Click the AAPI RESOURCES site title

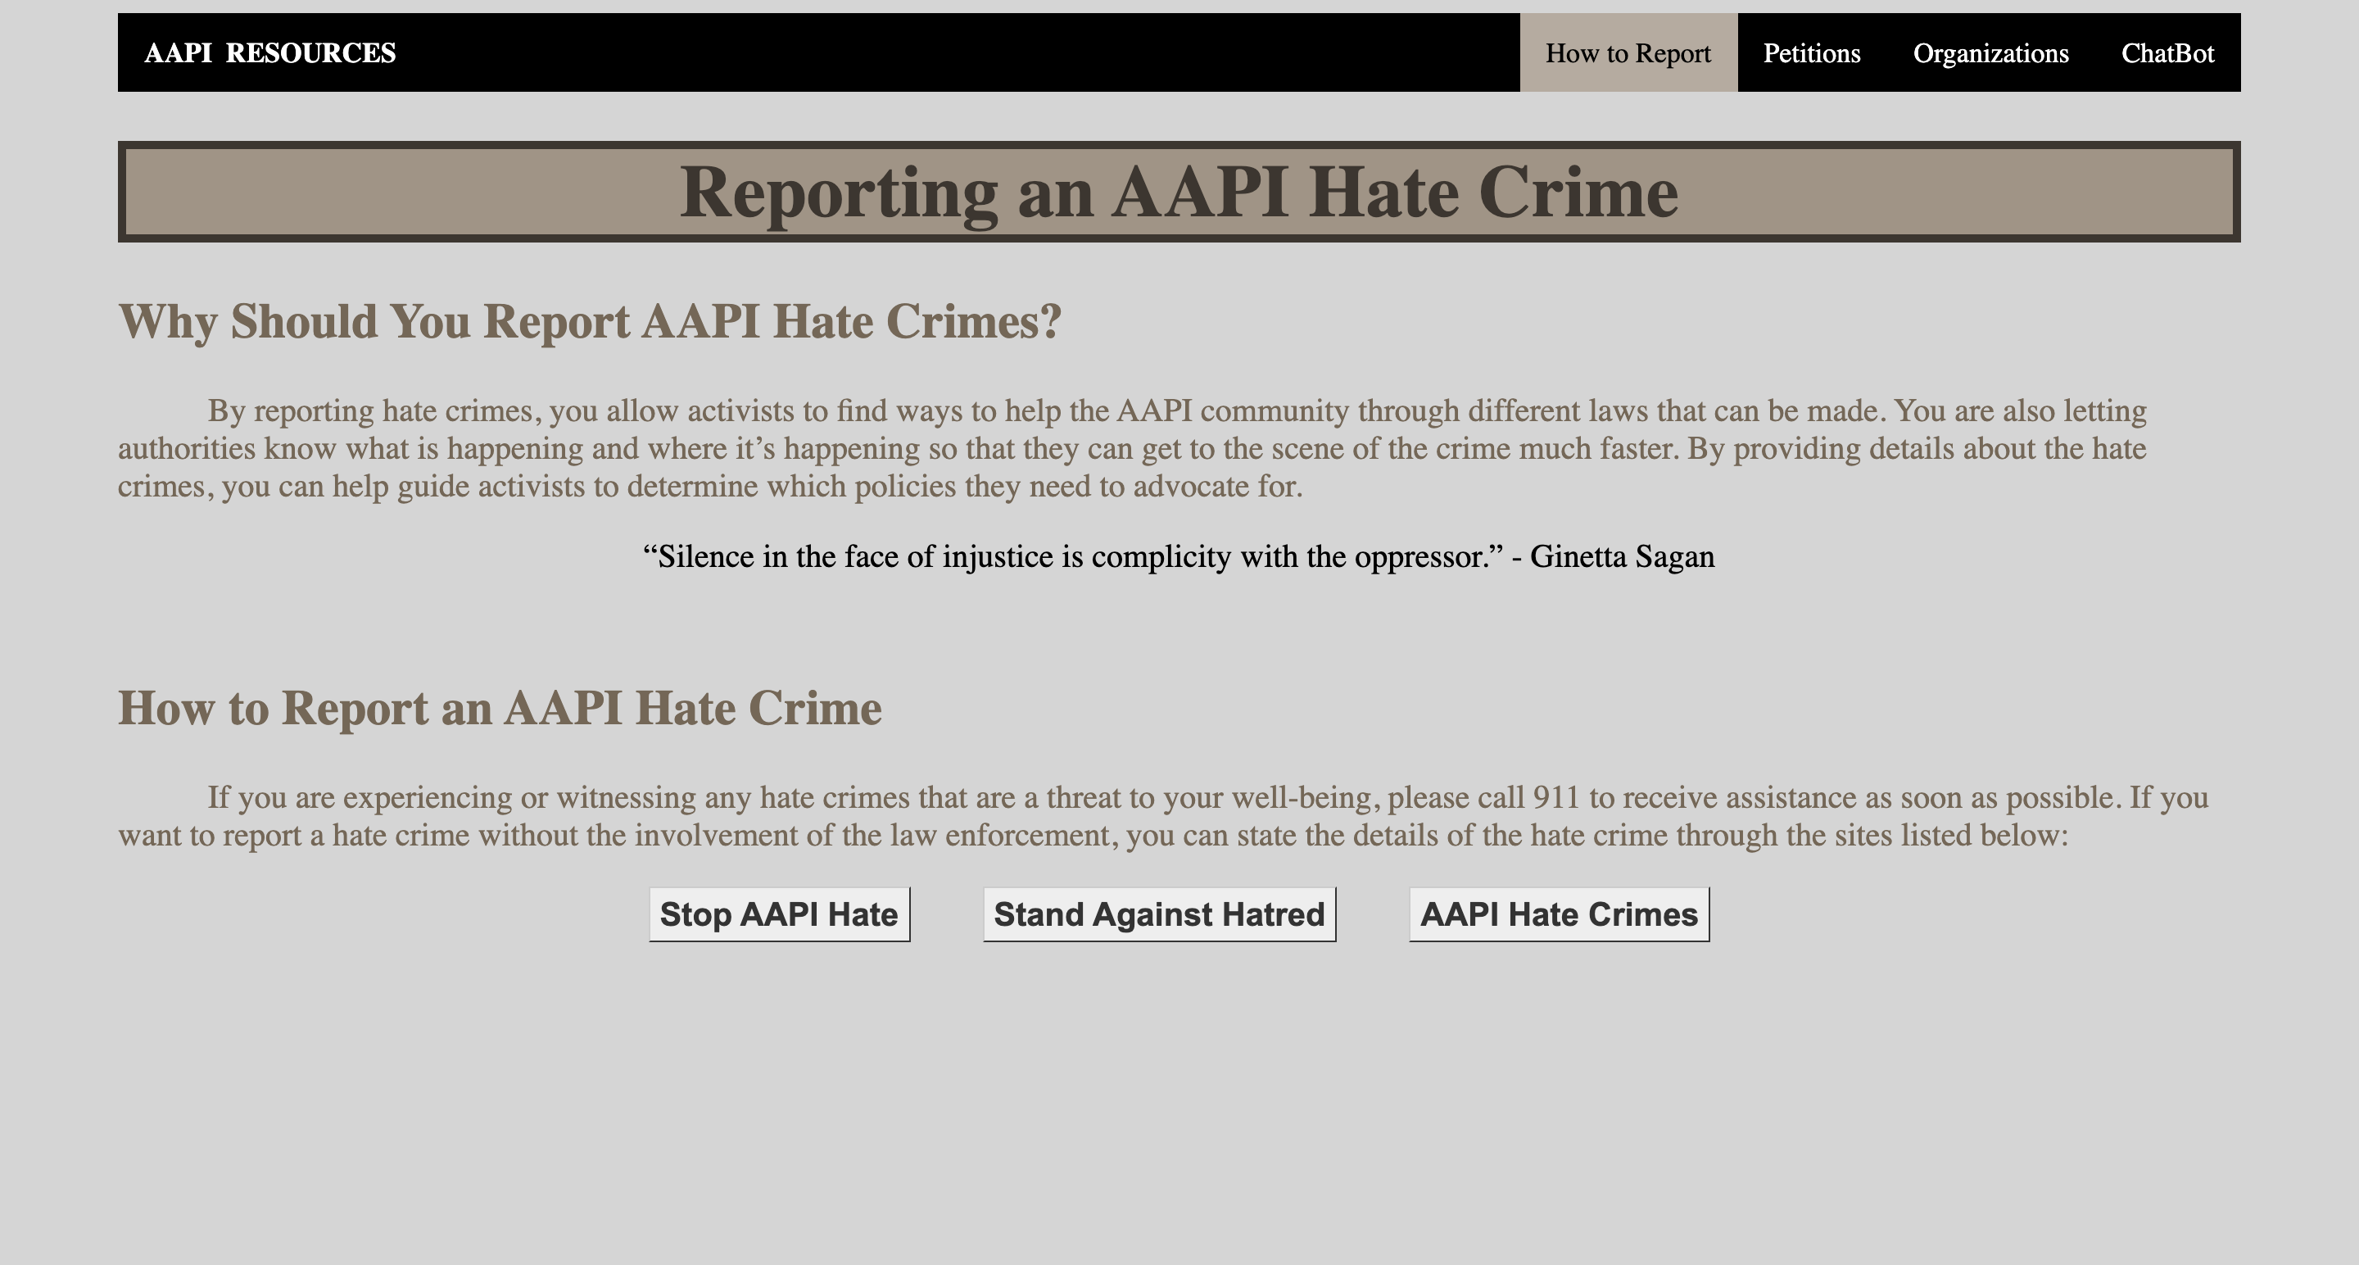[x=270, y=53]
